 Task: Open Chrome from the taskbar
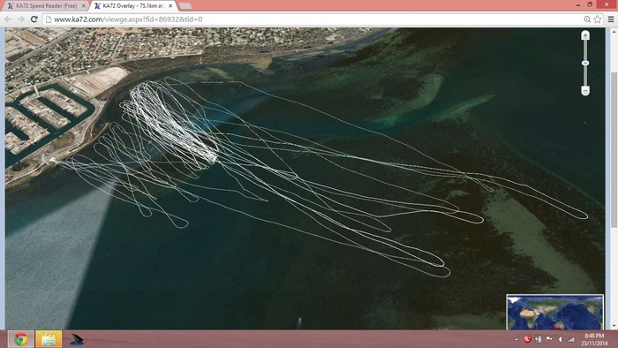point(20,339)
